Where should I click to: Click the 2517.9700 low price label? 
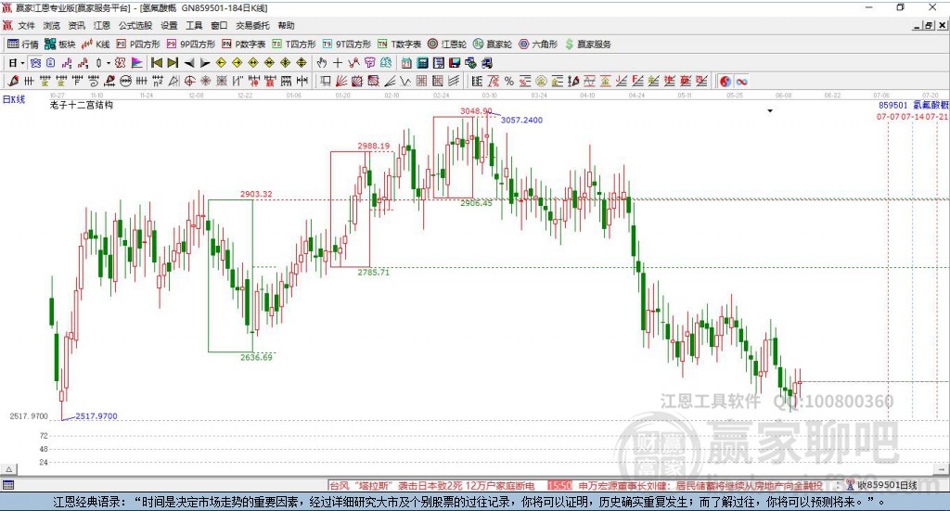96,416
